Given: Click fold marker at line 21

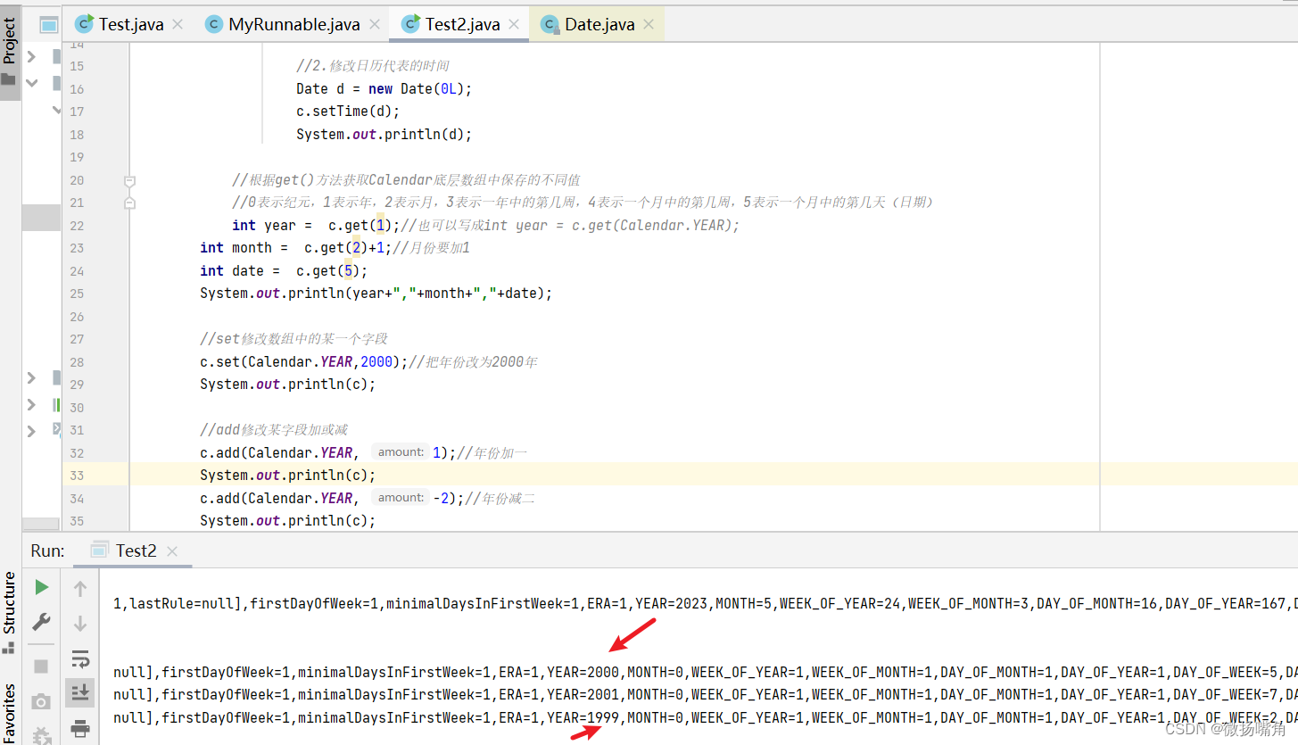Looking at the screenshot, I should click(x=129, y=203).
